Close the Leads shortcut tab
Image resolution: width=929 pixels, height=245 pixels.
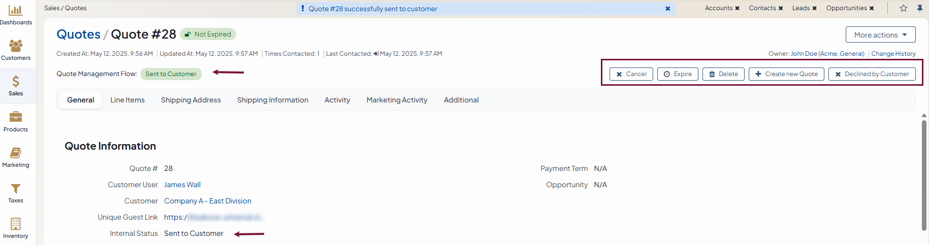pyautogui.click(x=814, y=8)
